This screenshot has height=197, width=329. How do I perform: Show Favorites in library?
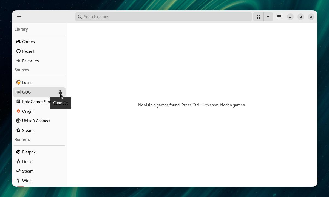click(39, 61)
